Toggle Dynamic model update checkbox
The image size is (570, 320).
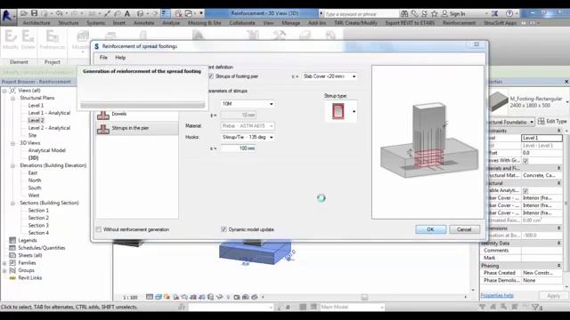point(224,229)
